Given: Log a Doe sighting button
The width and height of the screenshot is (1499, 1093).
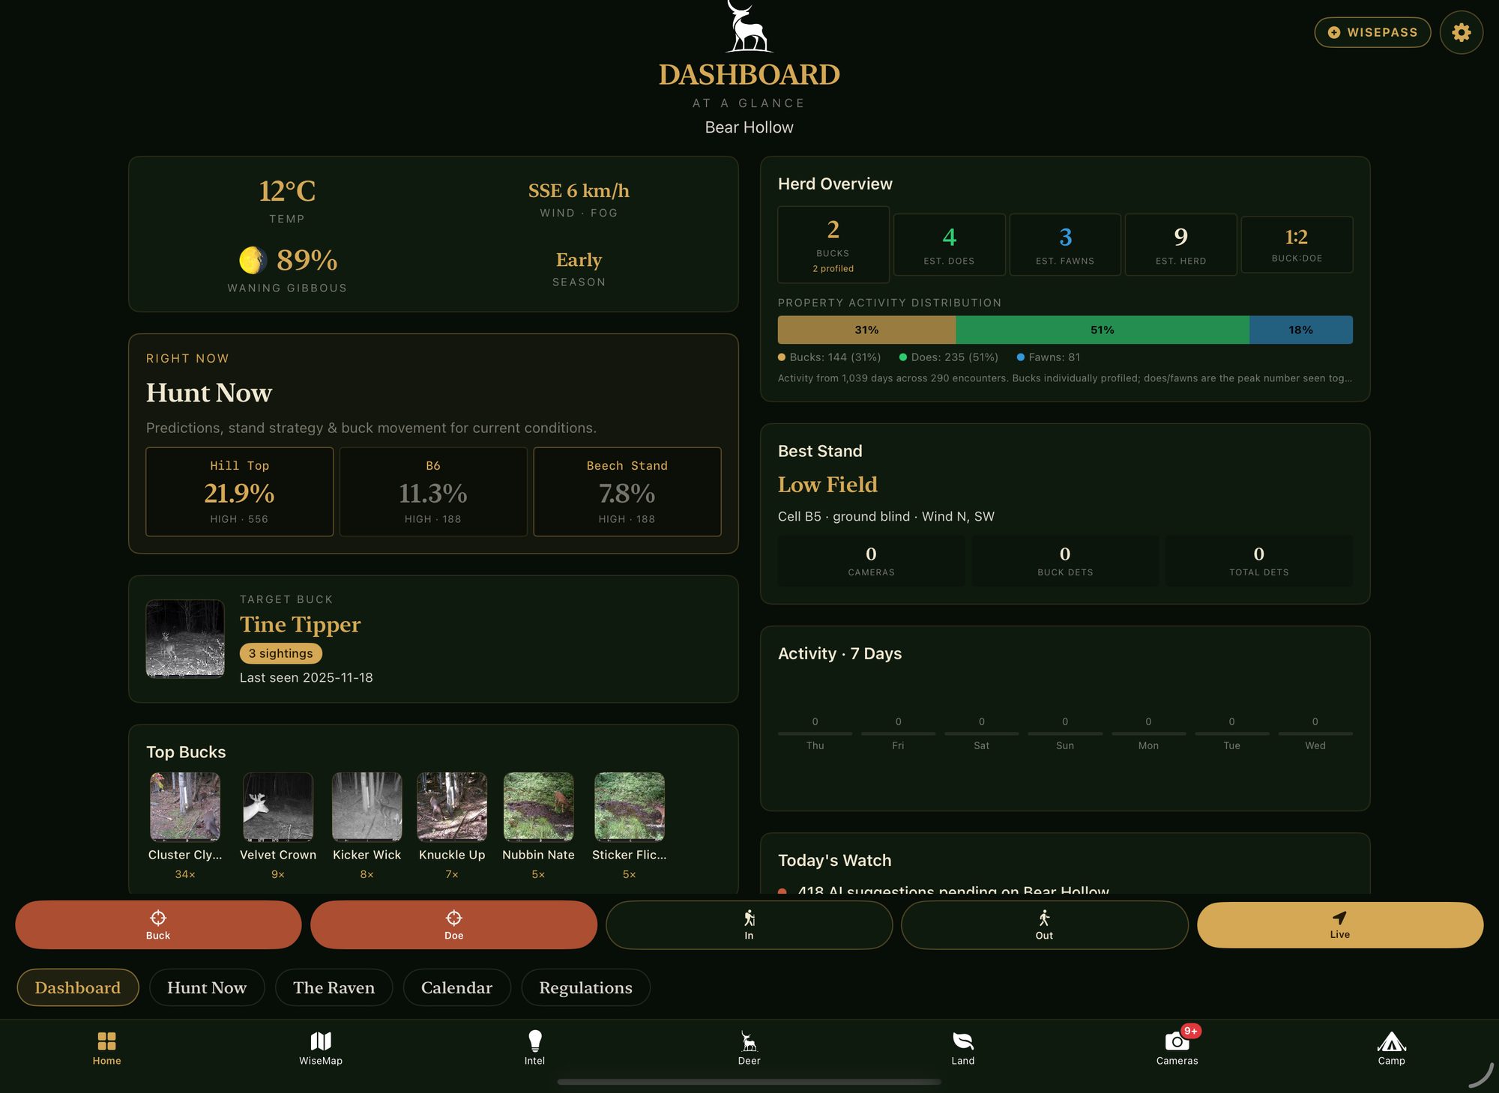Looking at the screenshot, I should [x=453, y=924].
